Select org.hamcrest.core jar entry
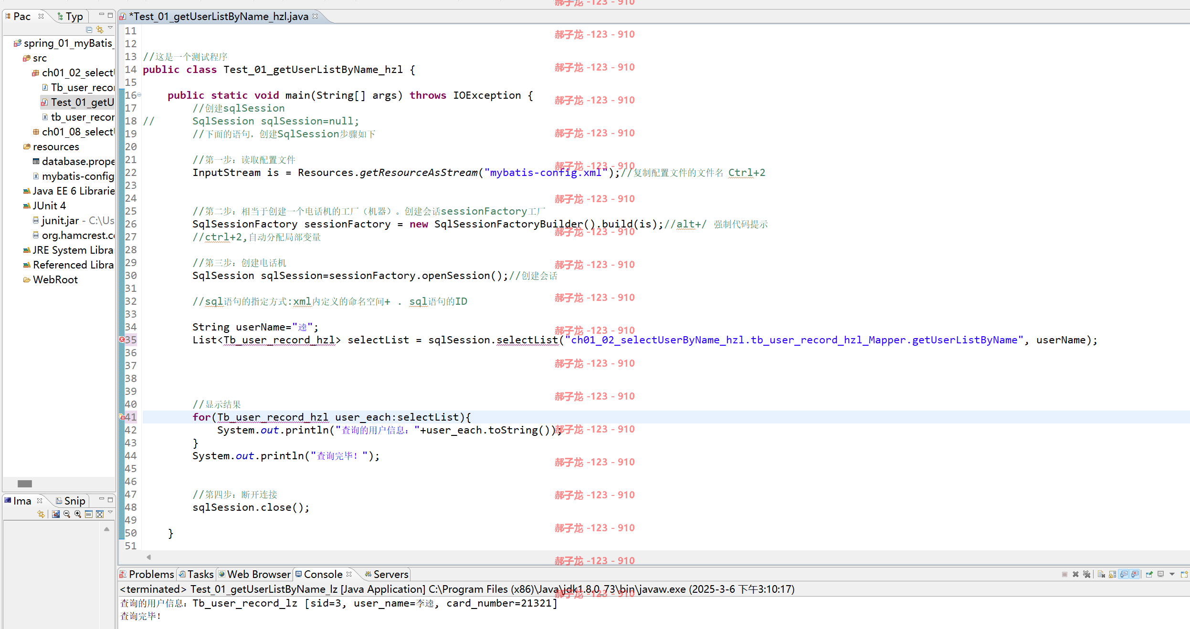Screen dimensions: 1190x629 click(x=74, y=236)
